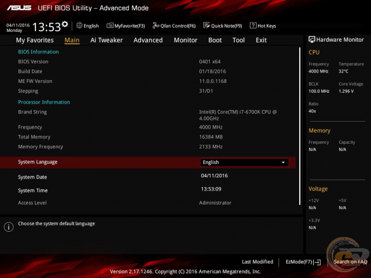The width and height of the screenshot is (371, 278).
Task: Click the Brand String i7-6700K value
Action: click(238, 115)
